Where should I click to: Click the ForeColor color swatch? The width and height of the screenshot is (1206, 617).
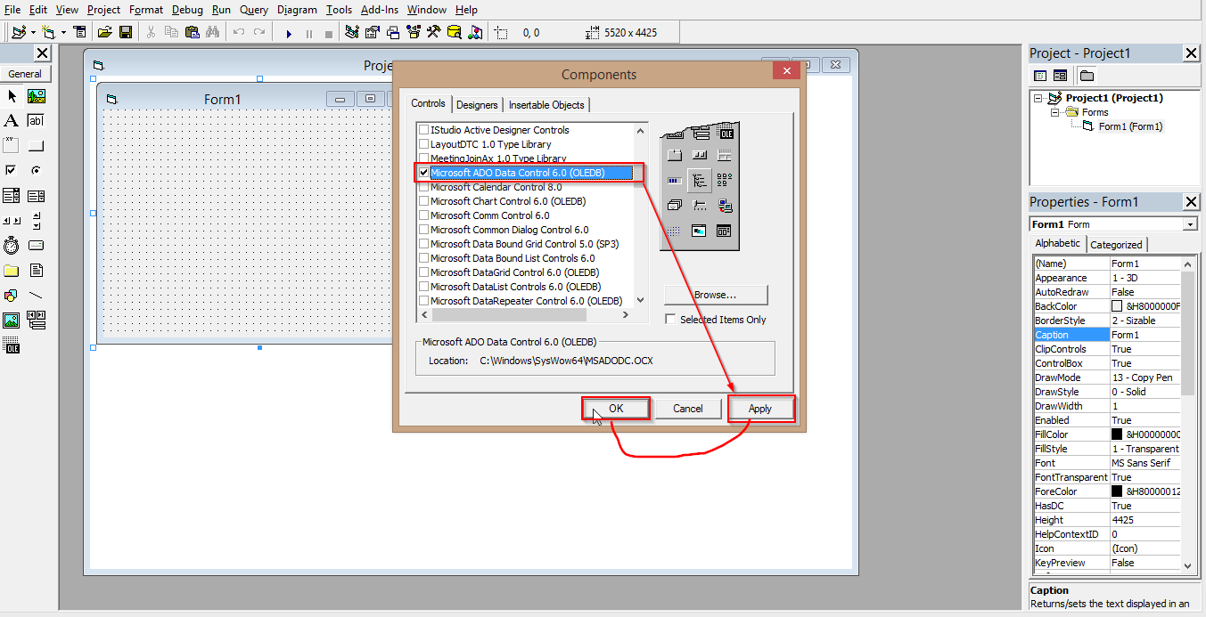click(1117, 491)
